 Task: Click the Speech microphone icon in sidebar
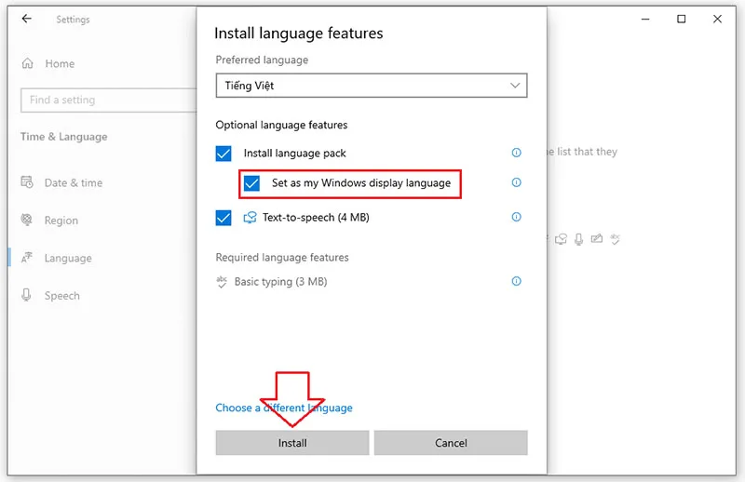click(x=27, y=295)
